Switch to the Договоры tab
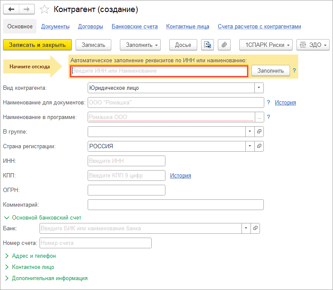Viewport: 333px width, 290px height. coord(90,27)
